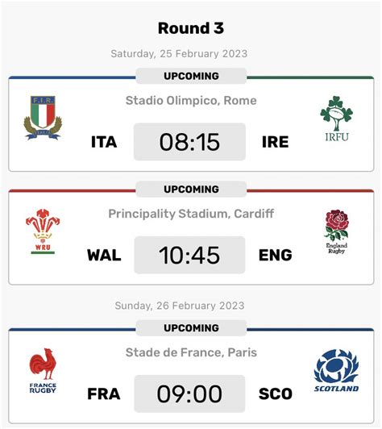Click the Ireland IRFU shamrock logo
The width and height of the screenshot is (382, 429).
[337, 119]
